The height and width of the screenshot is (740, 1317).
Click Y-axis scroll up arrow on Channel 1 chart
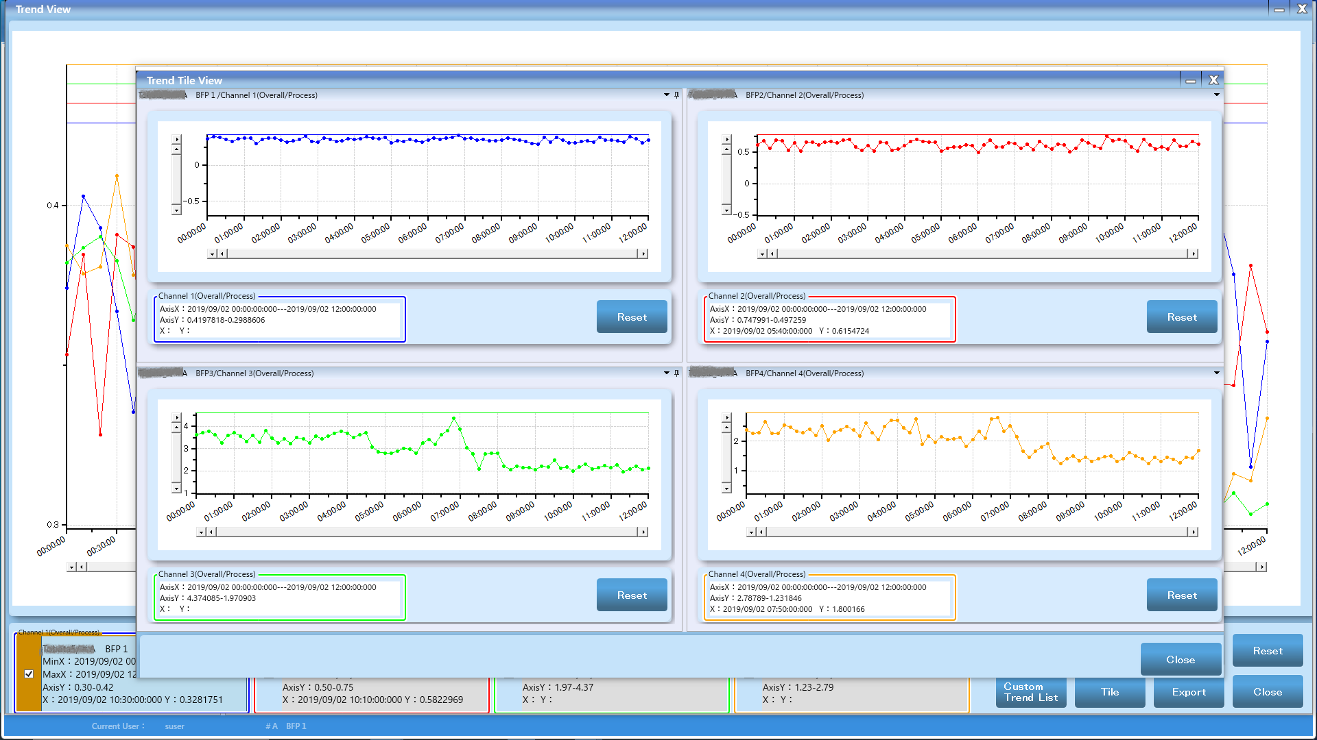click(x=176, y=149)
